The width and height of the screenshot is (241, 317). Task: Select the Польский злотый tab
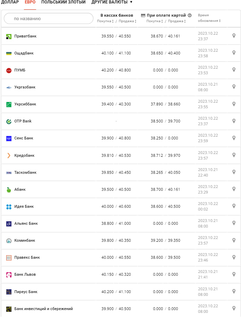[x=63, y=2]
